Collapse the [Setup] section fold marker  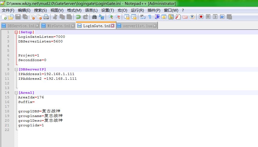coord(16,32)
